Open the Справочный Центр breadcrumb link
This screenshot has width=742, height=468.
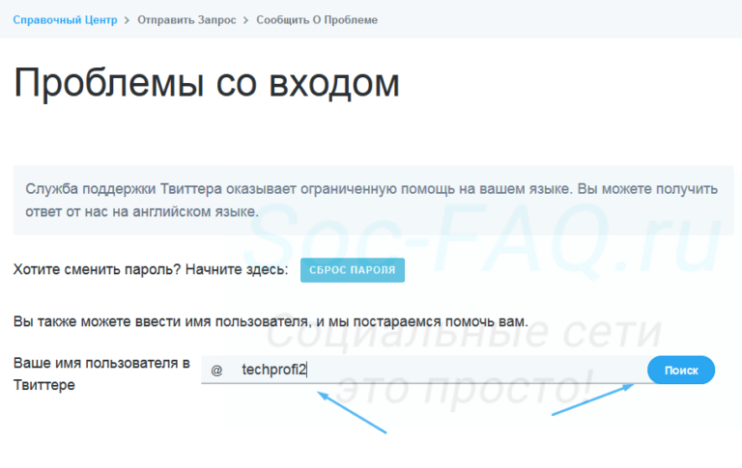(65, 20)
